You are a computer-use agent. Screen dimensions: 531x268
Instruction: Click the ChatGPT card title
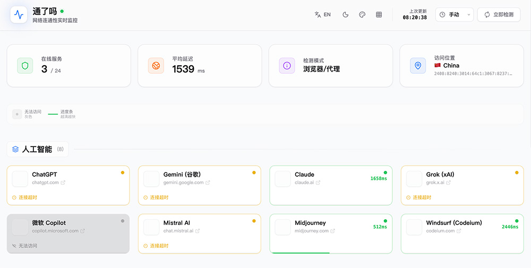(45, 175)
